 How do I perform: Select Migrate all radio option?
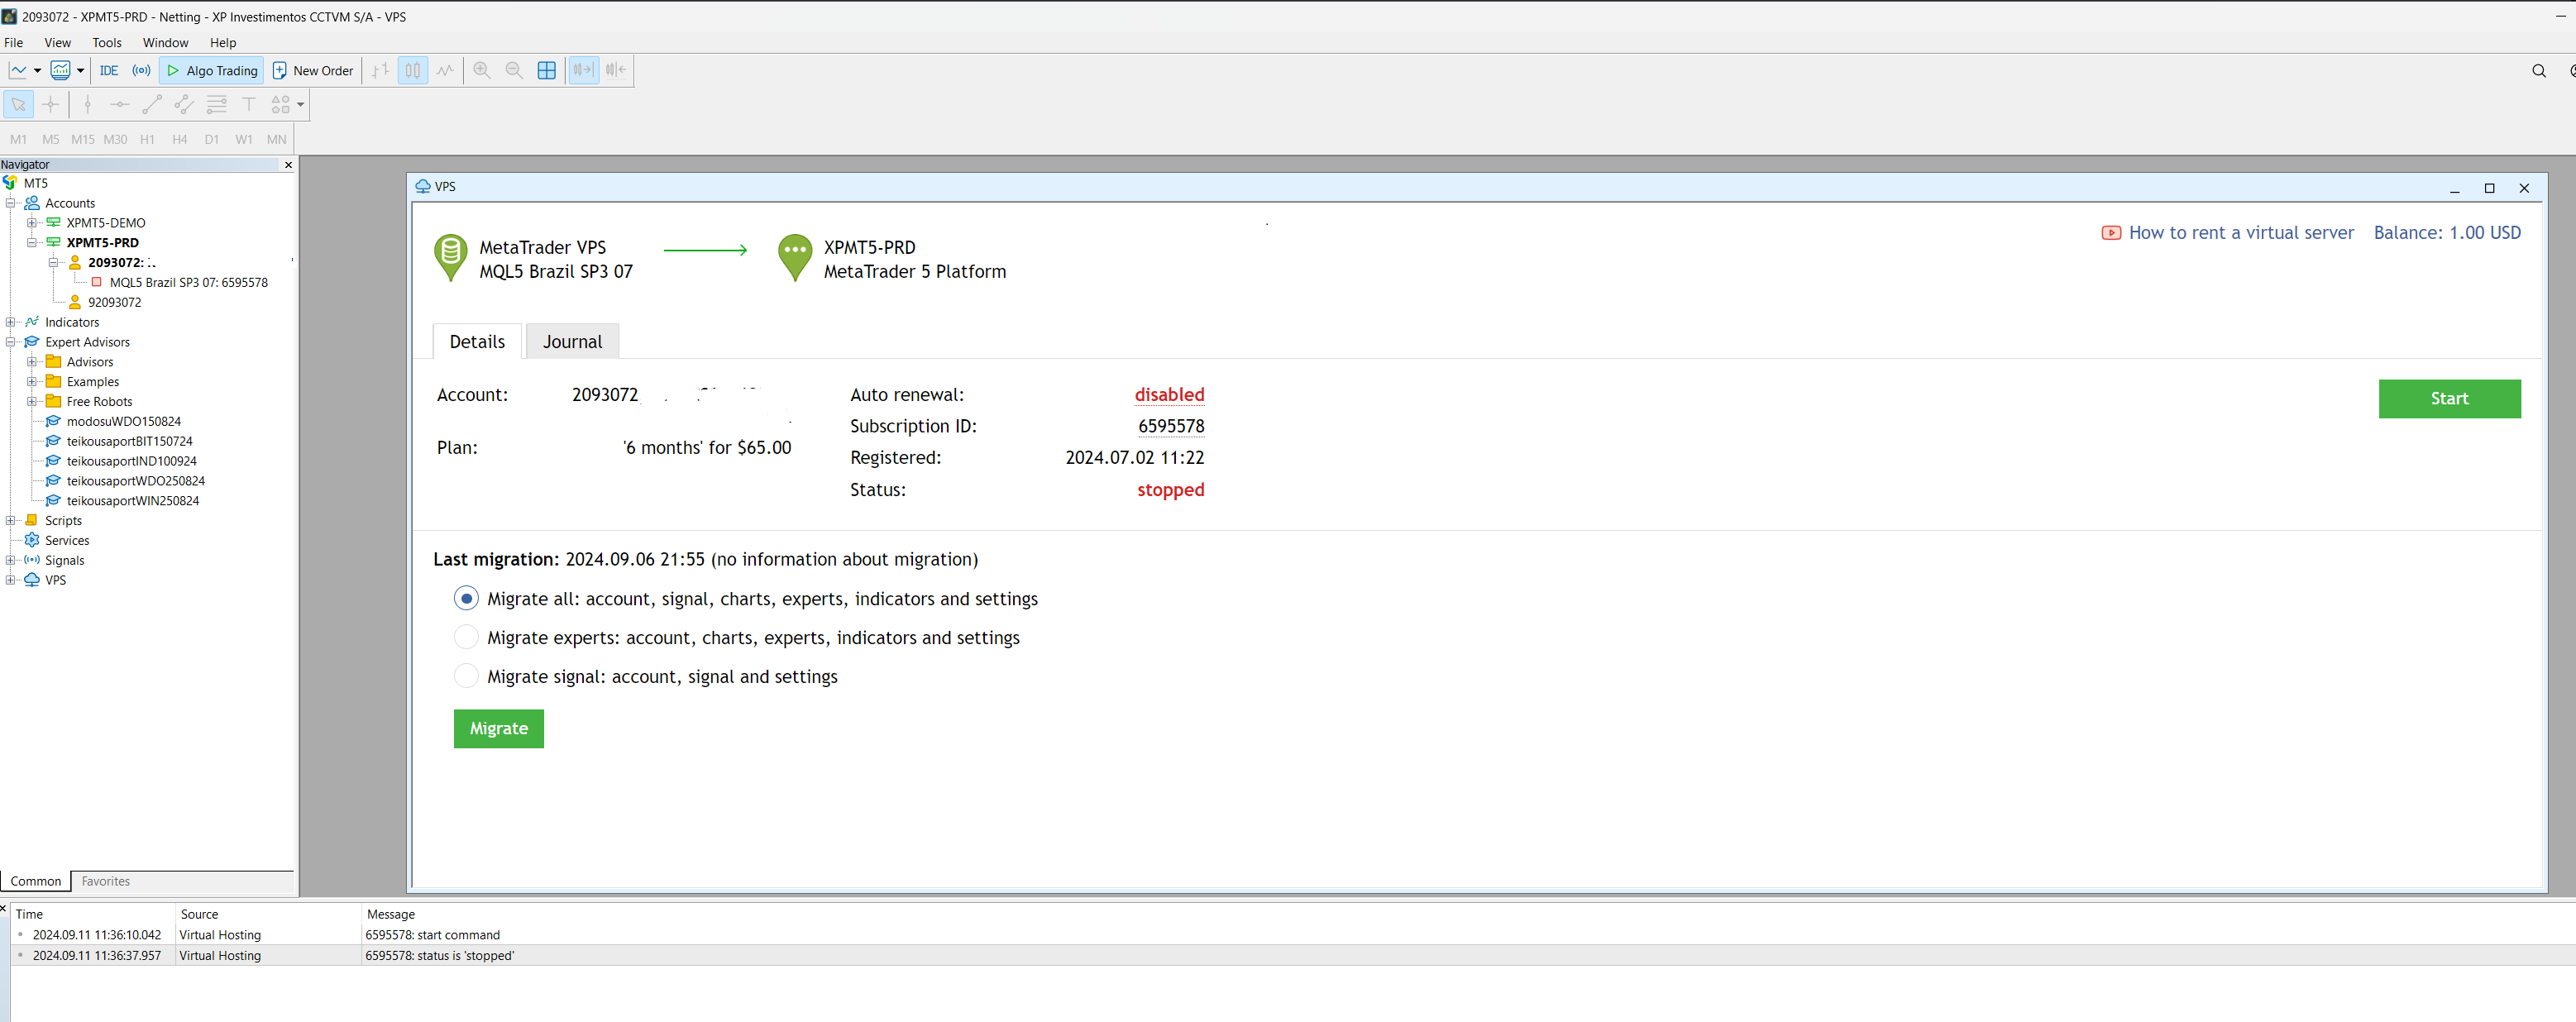tap(466, 598)
